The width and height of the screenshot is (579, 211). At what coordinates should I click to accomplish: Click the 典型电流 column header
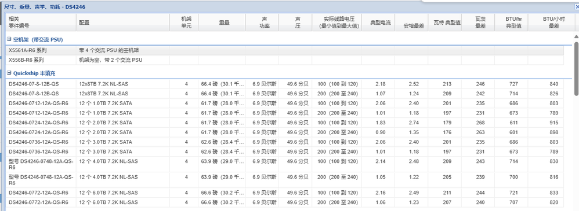[x=378, y=23]
